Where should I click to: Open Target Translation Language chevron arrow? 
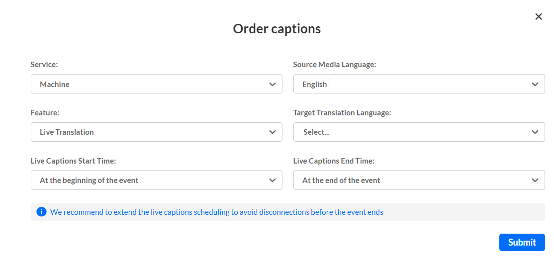(535, 132)
